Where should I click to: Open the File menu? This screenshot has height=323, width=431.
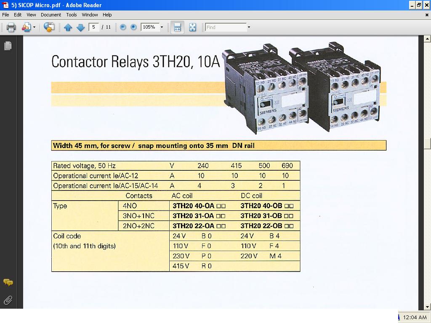tap(5, 15)
